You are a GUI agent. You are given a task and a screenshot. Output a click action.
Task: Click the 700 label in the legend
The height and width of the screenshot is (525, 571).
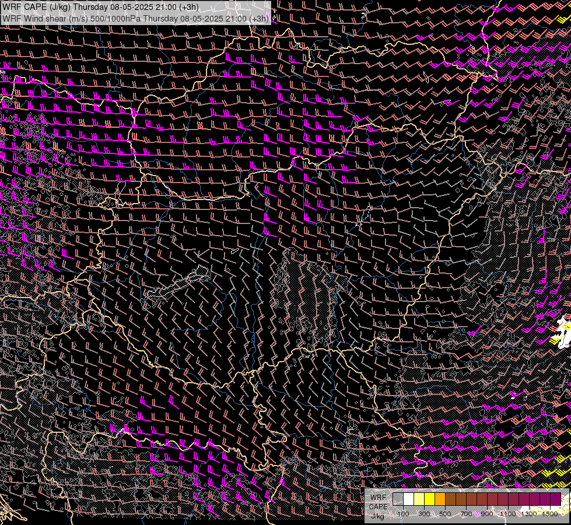tap(466, 514)
